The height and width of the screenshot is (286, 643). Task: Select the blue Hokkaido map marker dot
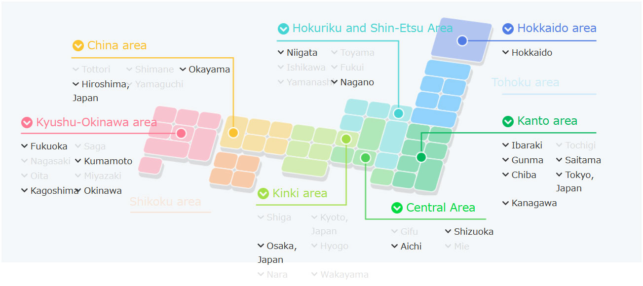pyautogui.click(x=462, y=40)
